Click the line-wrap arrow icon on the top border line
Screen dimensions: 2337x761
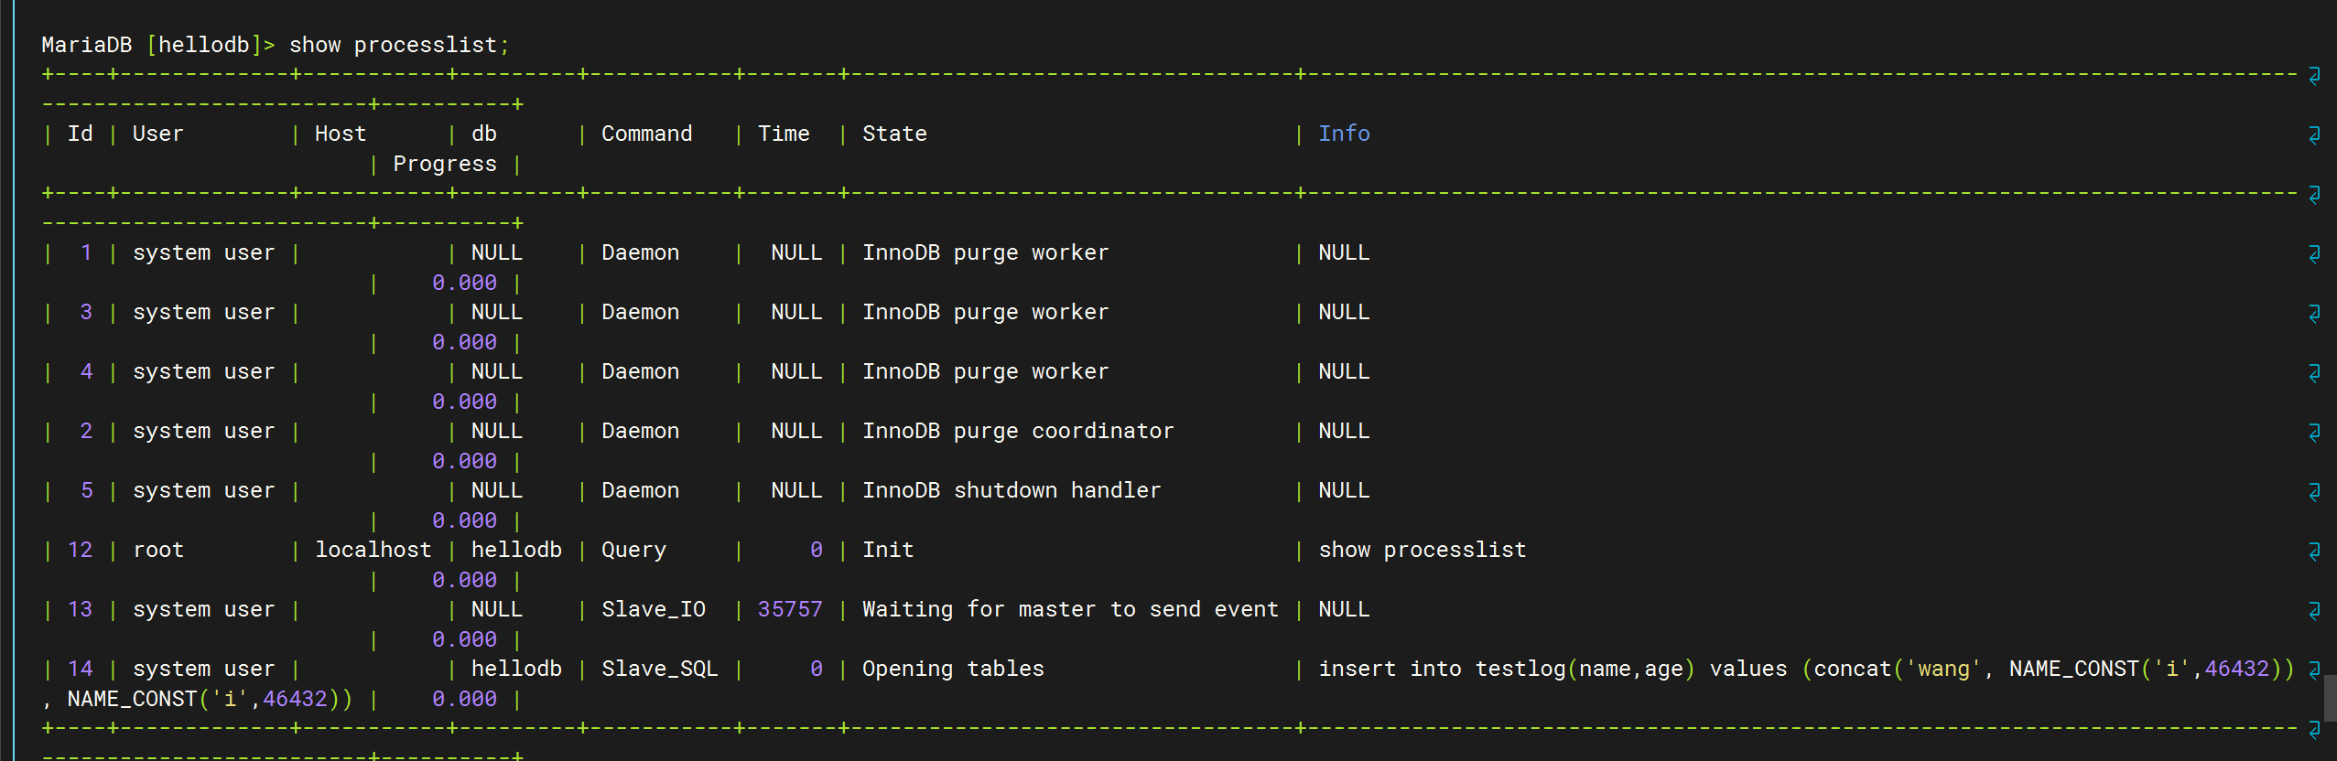coord(2314,76)
